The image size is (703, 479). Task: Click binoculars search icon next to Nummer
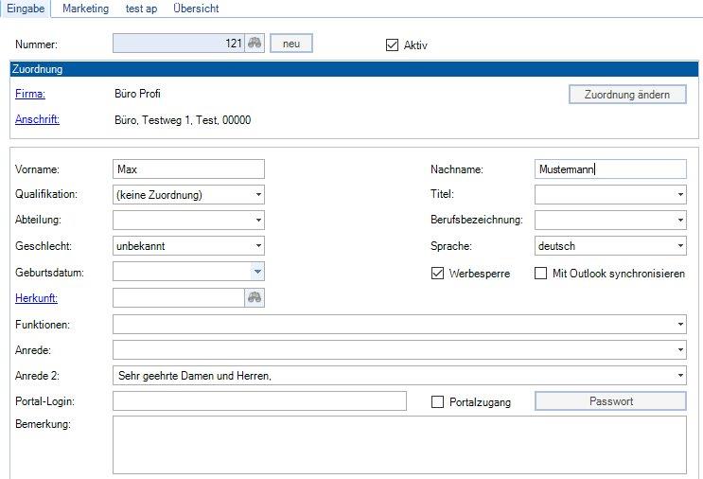255,44
